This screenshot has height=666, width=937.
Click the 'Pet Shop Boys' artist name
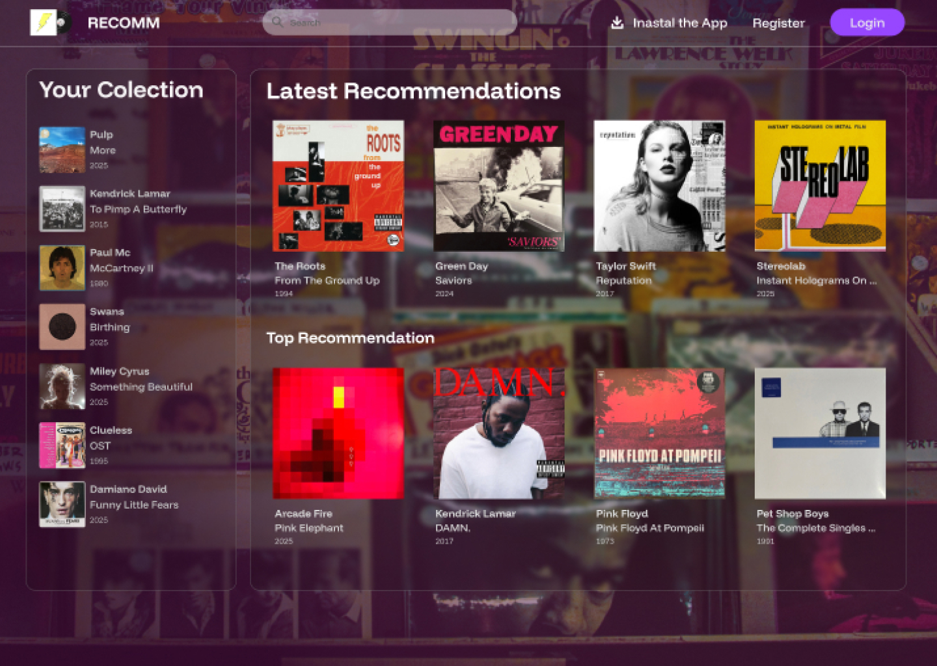793,514
